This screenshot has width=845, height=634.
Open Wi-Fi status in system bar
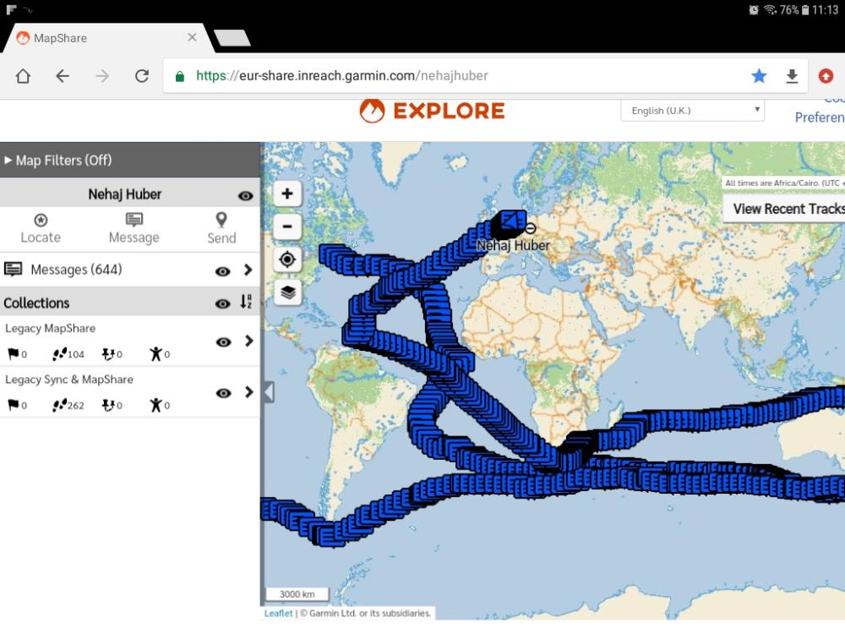(770, 9)
